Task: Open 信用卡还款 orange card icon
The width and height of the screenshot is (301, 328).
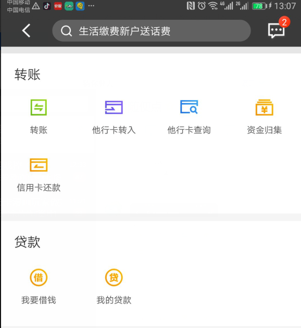Action: 39,165
